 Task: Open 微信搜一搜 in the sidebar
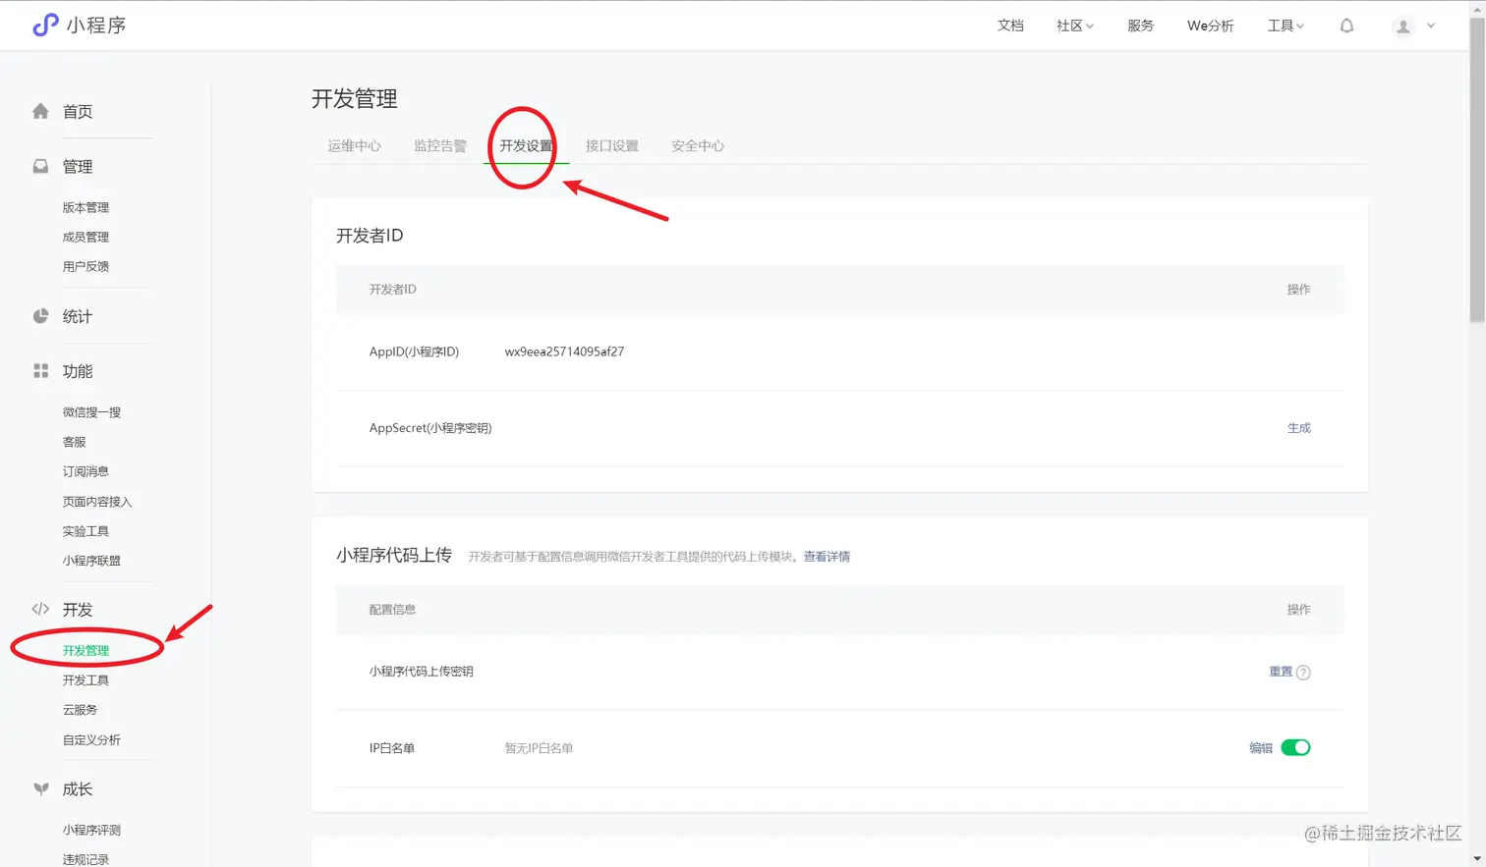(91, 412)
